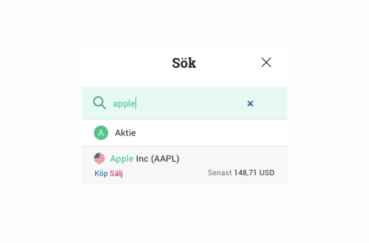Click the "Sök" dialog heading
Viewport: 369px width, 243px height.
click(184, 63)
